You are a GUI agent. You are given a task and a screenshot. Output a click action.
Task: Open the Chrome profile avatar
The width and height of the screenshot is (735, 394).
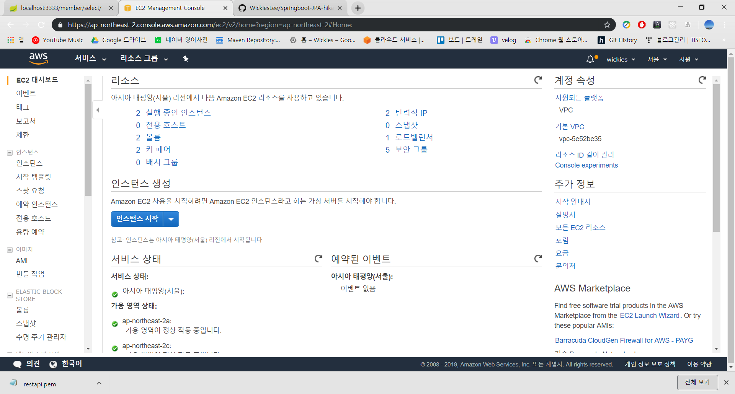point(709,25)
